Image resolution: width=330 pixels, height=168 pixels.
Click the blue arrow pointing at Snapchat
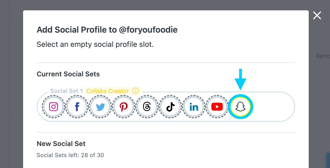click(240, 79)
